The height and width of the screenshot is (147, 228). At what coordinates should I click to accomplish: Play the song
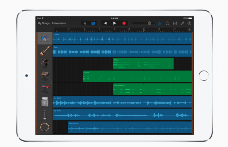tap(115, 23)
